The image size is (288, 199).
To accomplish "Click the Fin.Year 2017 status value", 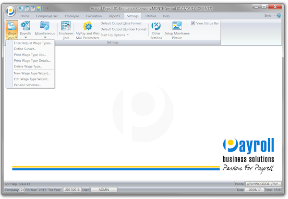I will 42,190.
